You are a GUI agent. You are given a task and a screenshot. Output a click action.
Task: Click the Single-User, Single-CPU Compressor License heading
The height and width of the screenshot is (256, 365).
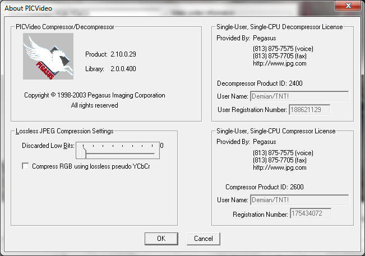(x=276, y=131)
